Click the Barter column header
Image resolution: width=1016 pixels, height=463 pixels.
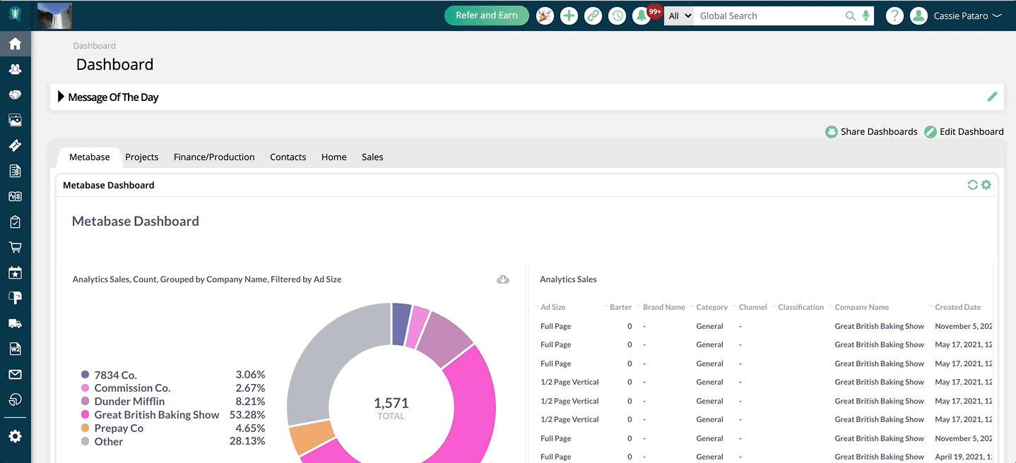point(621,307)
